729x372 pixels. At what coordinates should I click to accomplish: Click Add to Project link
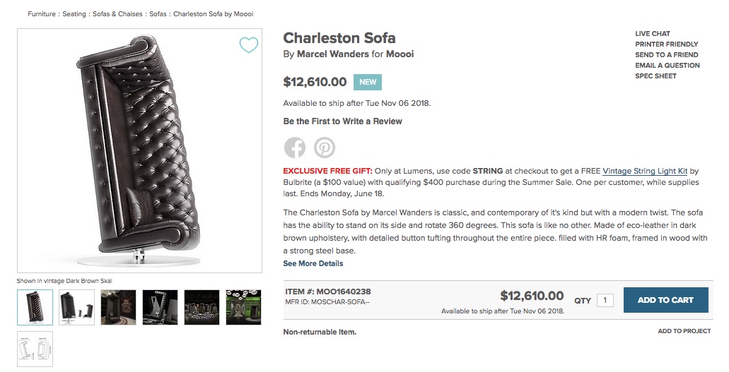click(x=684, y=331)
